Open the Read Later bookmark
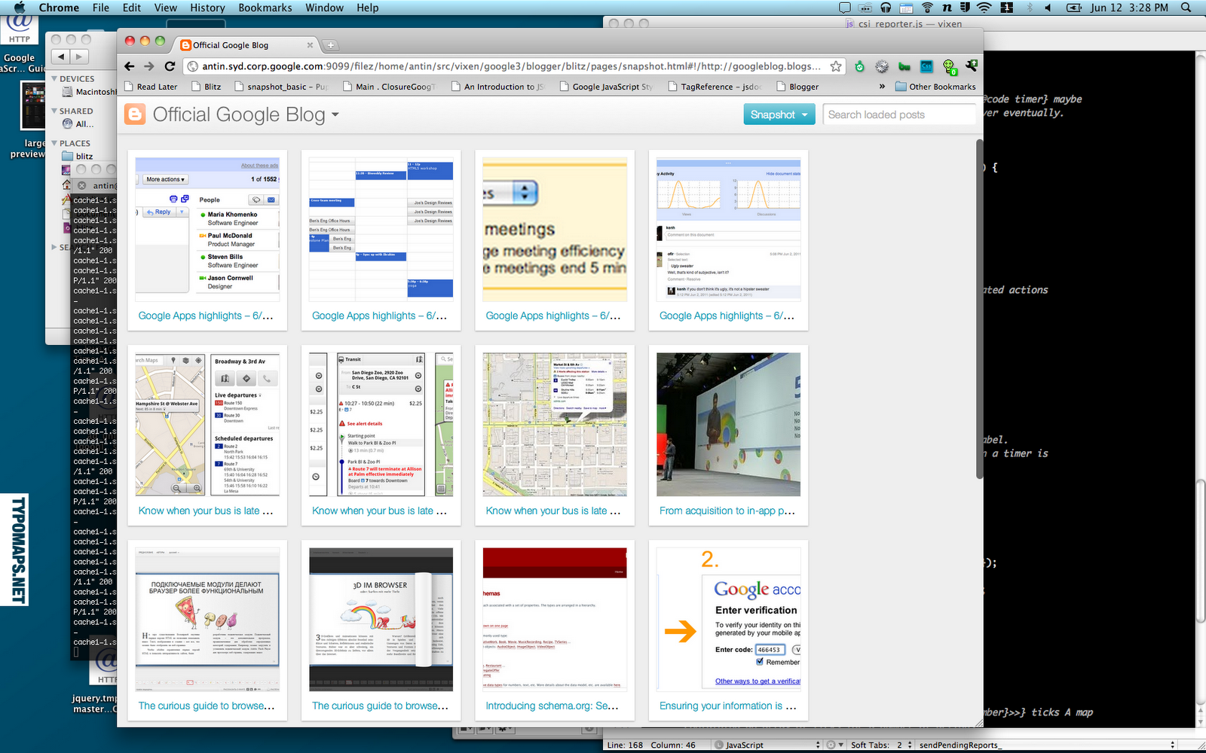1206x753 pixels. [x=151, y=87]
